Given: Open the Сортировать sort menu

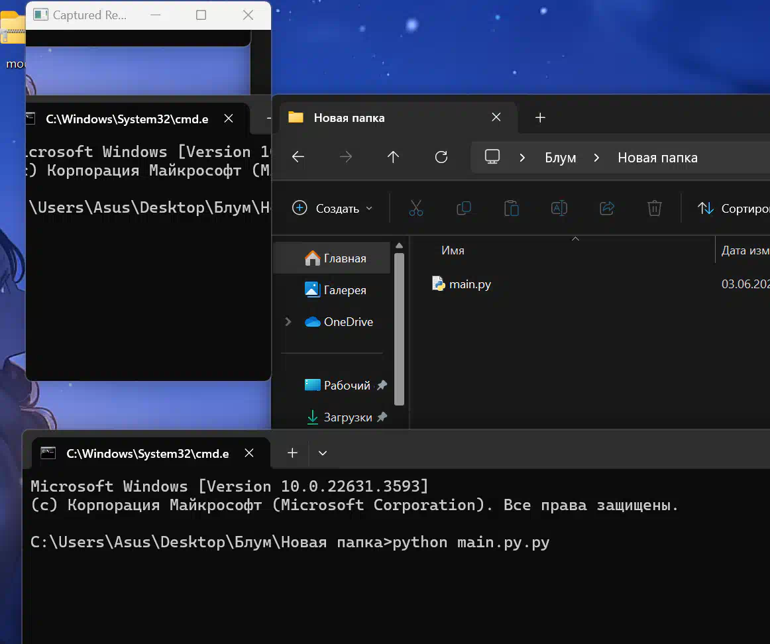Looking at the screenshot, I should (733, 208).
